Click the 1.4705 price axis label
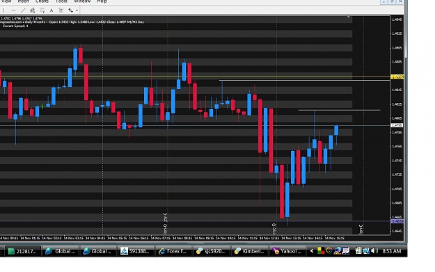This screenshot has width=435, height=272. pyautogui.click(x=397, y=189)
